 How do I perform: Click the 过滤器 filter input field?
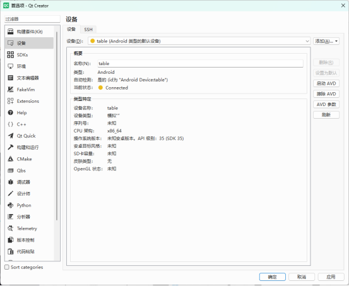tap(32, 19)
